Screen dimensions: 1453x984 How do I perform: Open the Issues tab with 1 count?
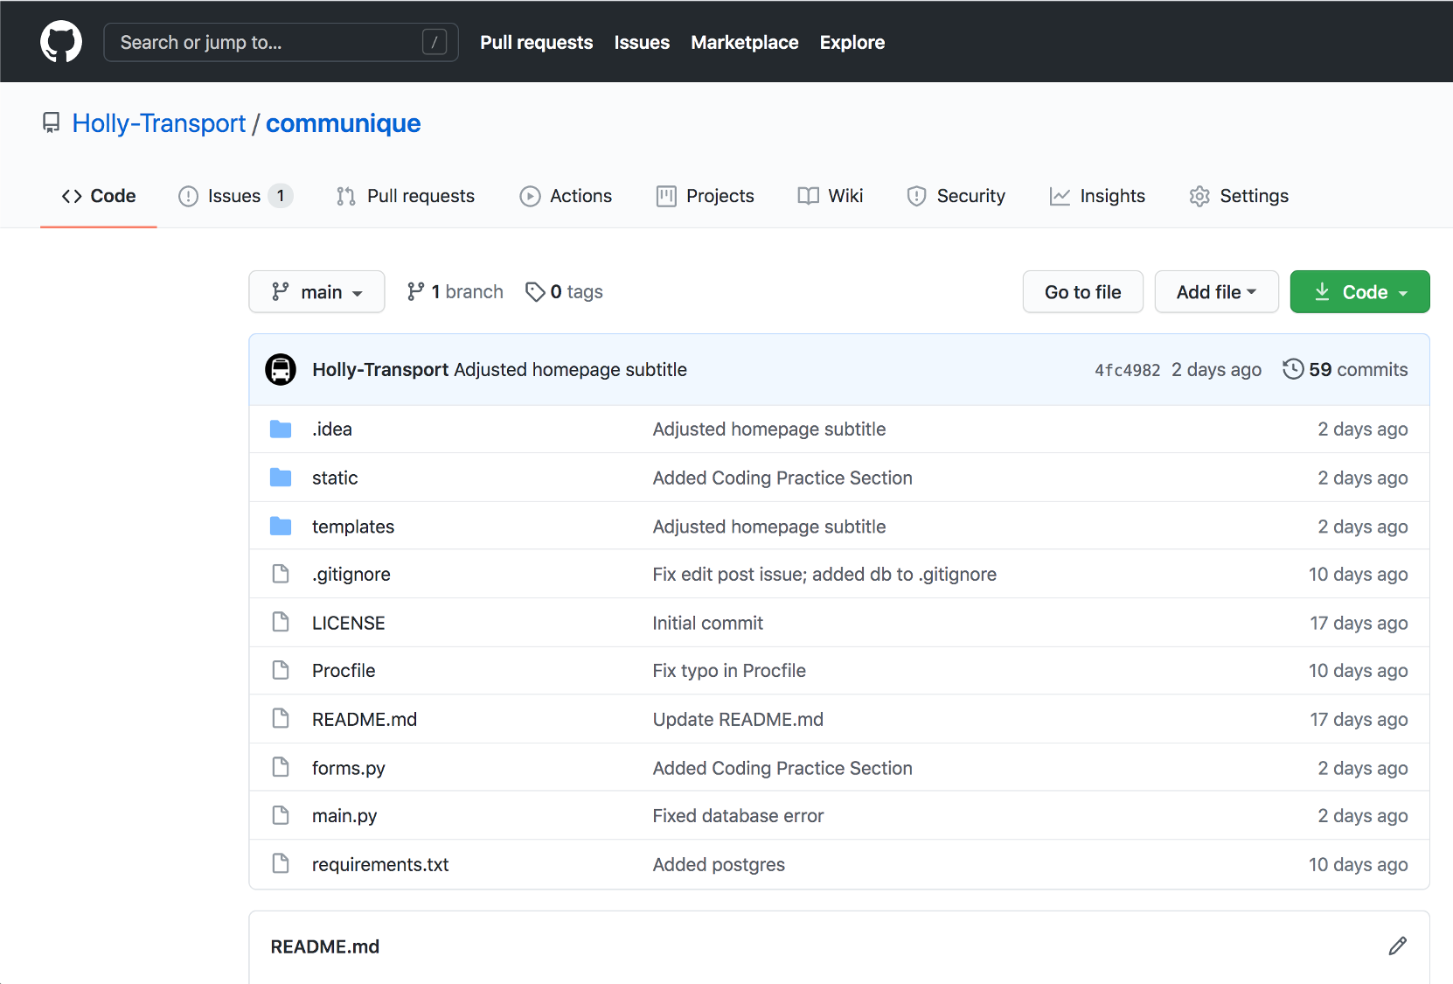(235, 196)
